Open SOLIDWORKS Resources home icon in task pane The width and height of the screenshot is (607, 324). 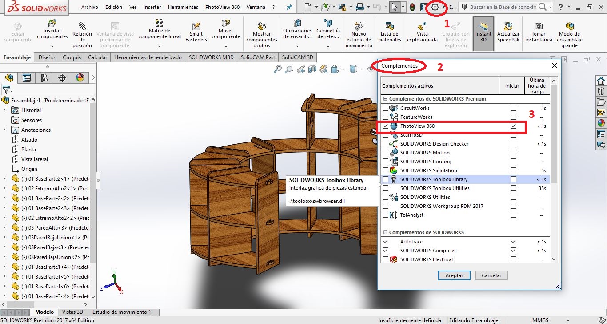point(601,81)
